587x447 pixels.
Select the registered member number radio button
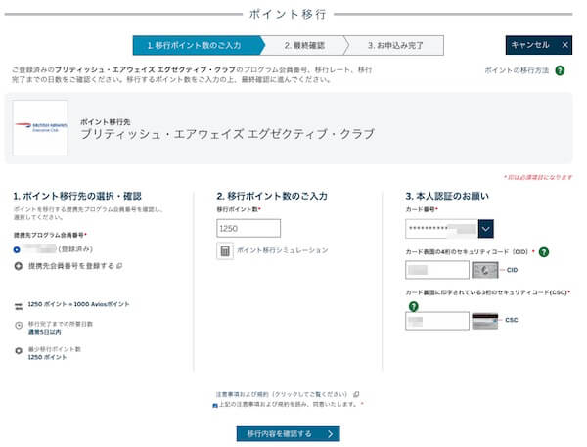[x=17, y=249]
